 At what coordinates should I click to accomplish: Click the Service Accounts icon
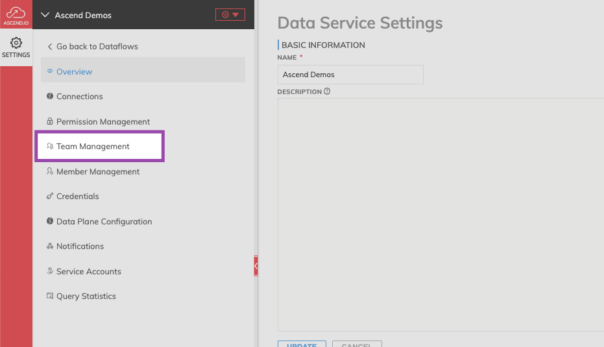tap(50, 271)
